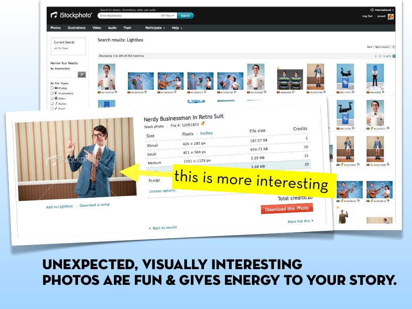
Task: Click the blue Search button
Action: pos(185,16)
